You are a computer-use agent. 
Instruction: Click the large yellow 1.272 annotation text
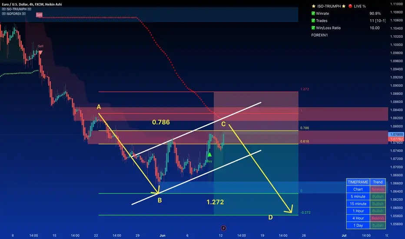[215, 202]
